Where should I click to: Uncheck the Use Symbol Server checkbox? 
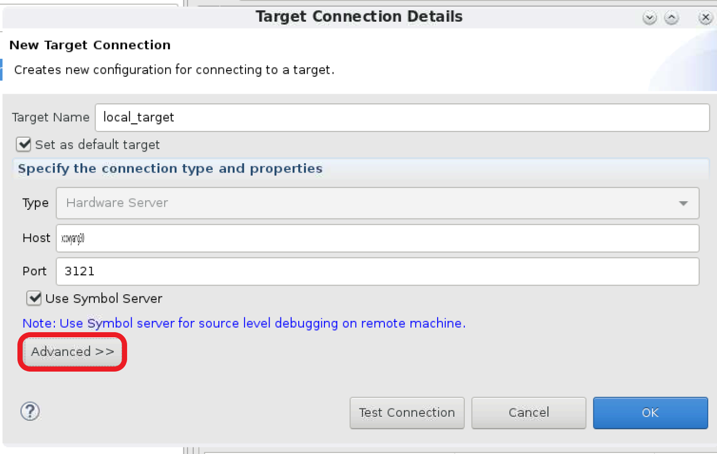point(34,298)
